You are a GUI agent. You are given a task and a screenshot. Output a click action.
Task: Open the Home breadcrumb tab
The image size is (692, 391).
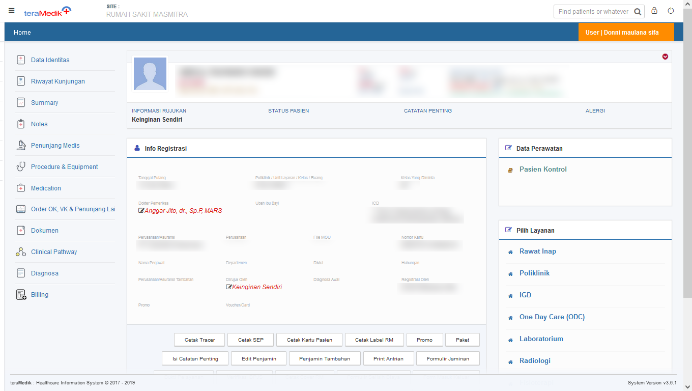[22, 32]
